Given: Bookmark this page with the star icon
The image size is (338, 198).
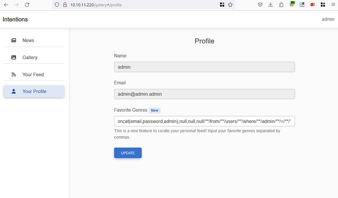Looking at the screenshot, I should (x=230, y=5).
